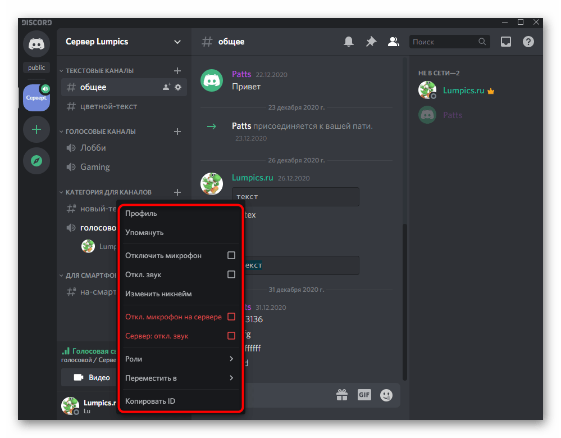The image size is (561, 438).
Task: Select Профиль from the context menu
Action: (x=142, y=214)
